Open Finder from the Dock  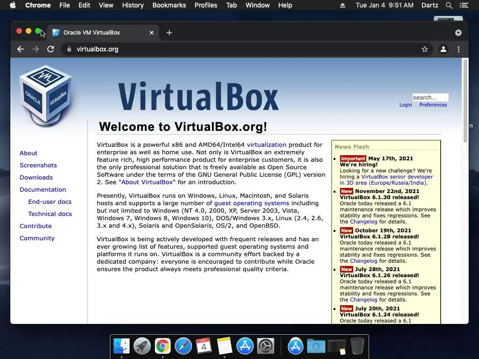122,346
